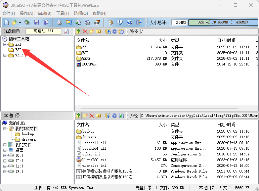Open the 工具(T) menu
The width and height of the screenshot is (259, 191).
tap(62, 13)
